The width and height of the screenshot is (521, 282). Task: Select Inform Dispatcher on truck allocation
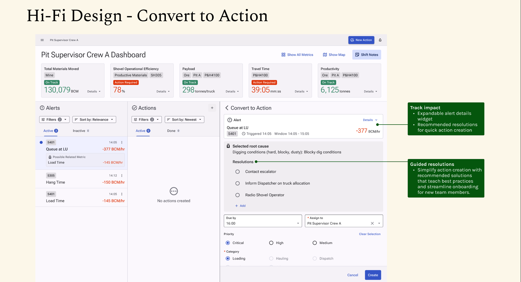coord(237,183)
